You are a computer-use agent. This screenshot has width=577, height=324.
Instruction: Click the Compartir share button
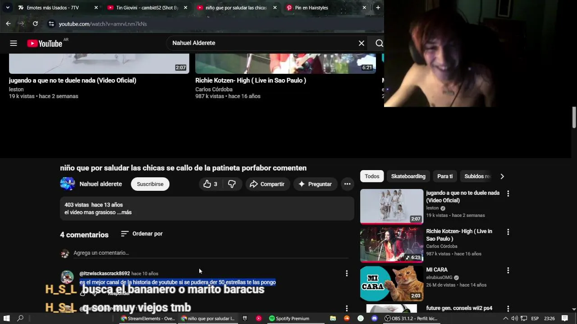267,184
